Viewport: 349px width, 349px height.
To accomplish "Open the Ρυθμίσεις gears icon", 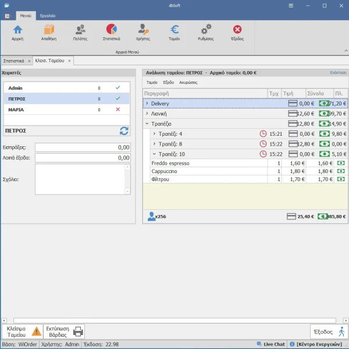I will (x=206, y=31).
